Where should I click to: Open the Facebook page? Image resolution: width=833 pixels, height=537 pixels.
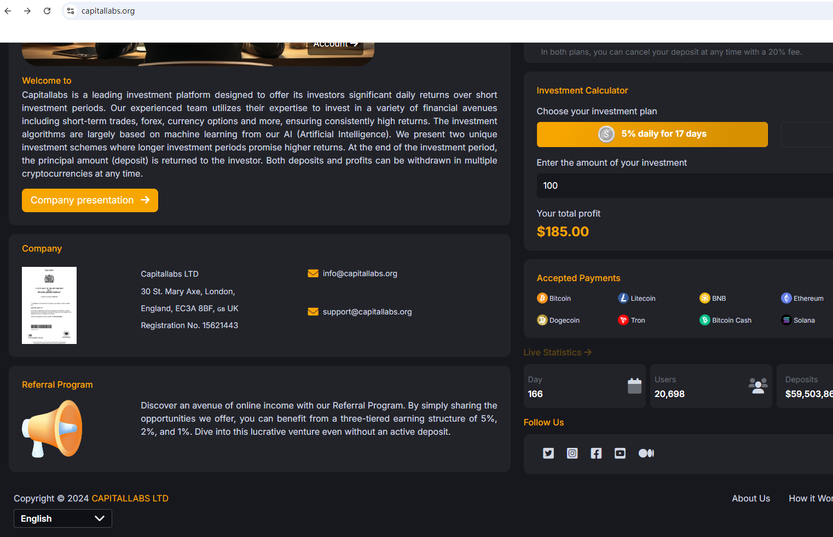pos(596,453)
